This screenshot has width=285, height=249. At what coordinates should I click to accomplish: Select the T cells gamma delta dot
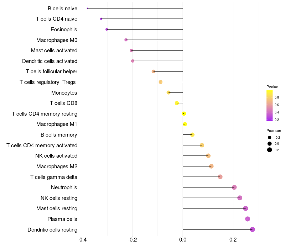pyautogui.click(x=220, y=177)
